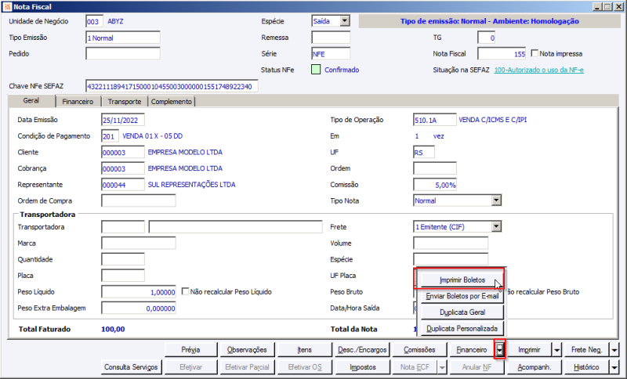The image size is (627, 379).
Task: Click the Peso Líquido field
Action: coord(139,292)
